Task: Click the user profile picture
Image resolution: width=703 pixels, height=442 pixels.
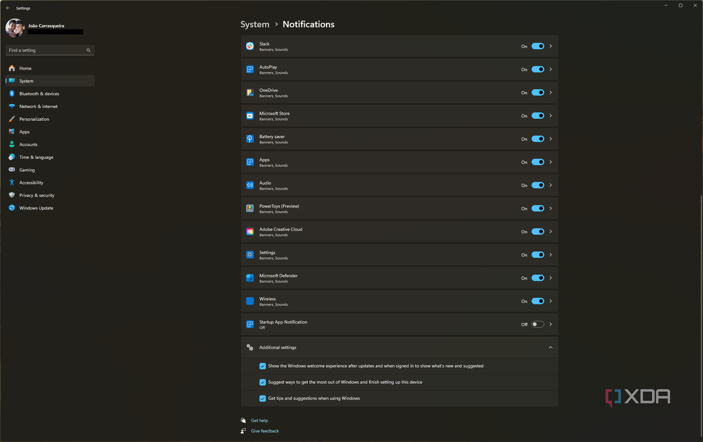Action: coord(15,28)
